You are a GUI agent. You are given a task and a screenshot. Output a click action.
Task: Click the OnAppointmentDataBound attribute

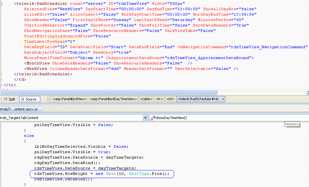pos(179,58)
